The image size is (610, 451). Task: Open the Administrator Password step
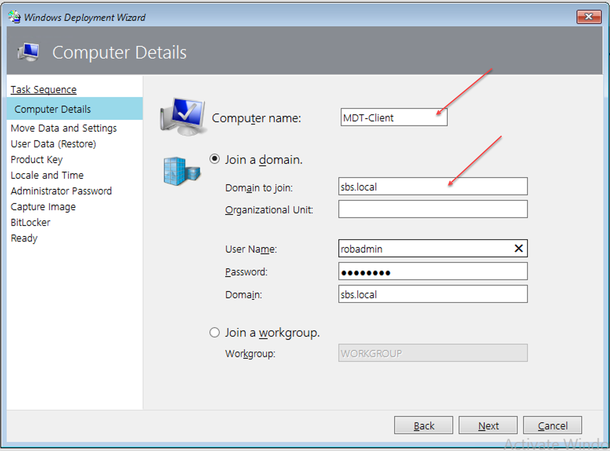coord(61,191)
